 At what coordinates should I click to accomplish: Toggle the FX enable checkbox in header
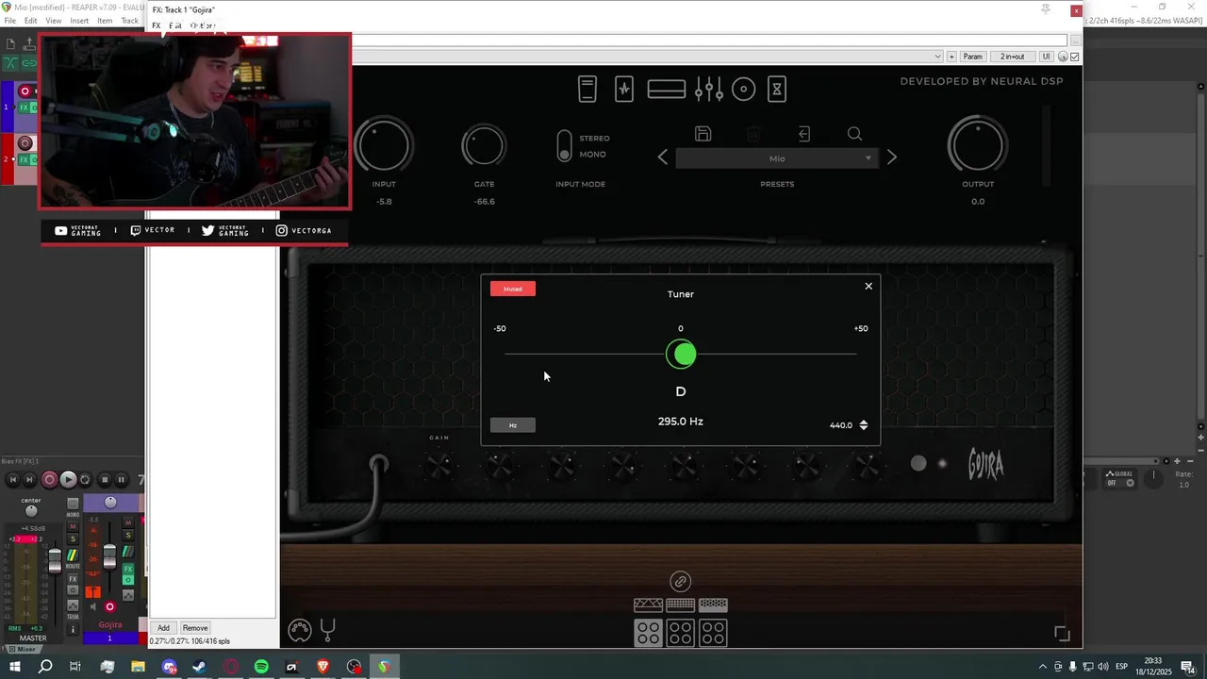click(1075, 57)
